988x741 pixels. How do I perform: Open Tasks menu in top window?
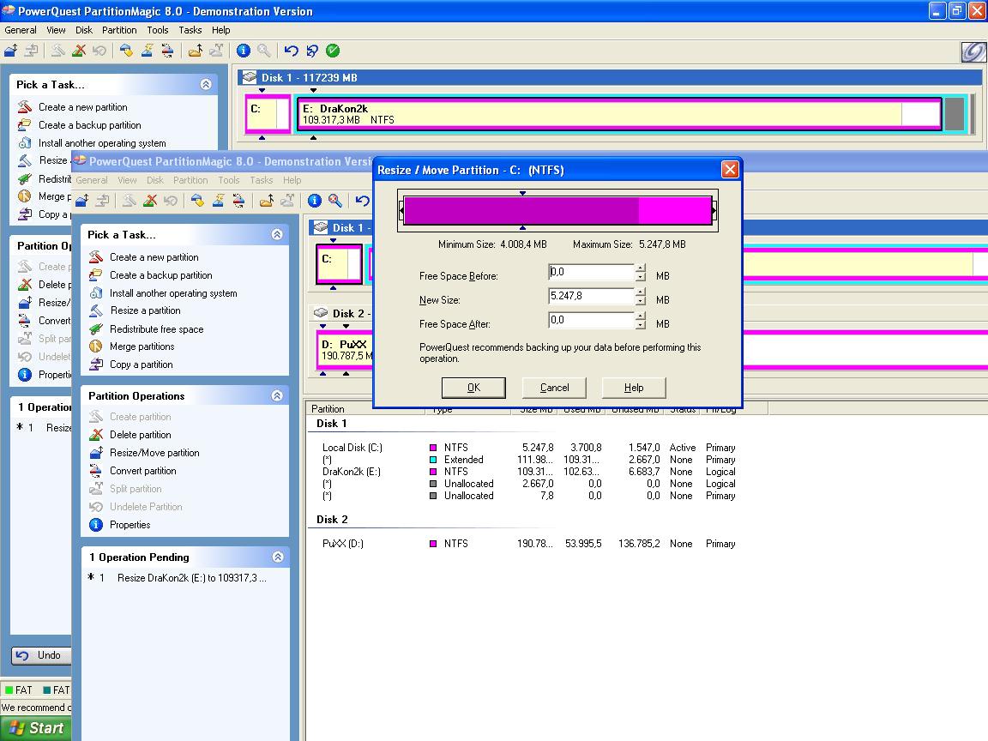click(190, 30)
